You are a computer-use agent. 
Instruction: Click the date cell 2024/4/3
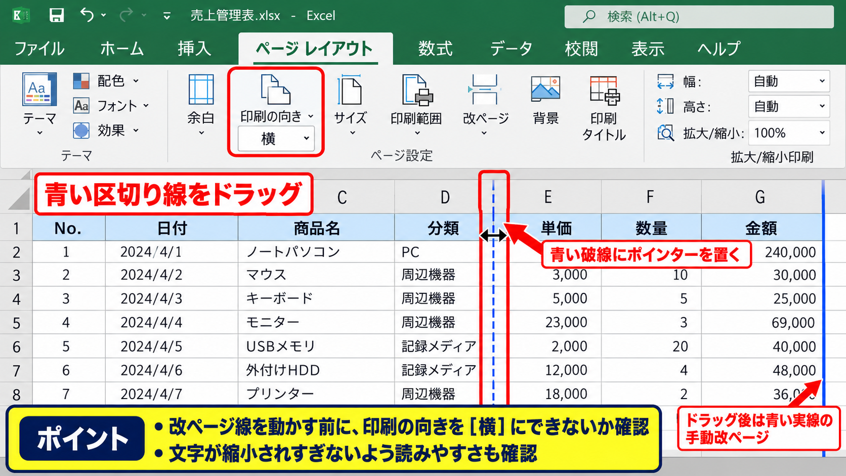[x=172, y=298]
